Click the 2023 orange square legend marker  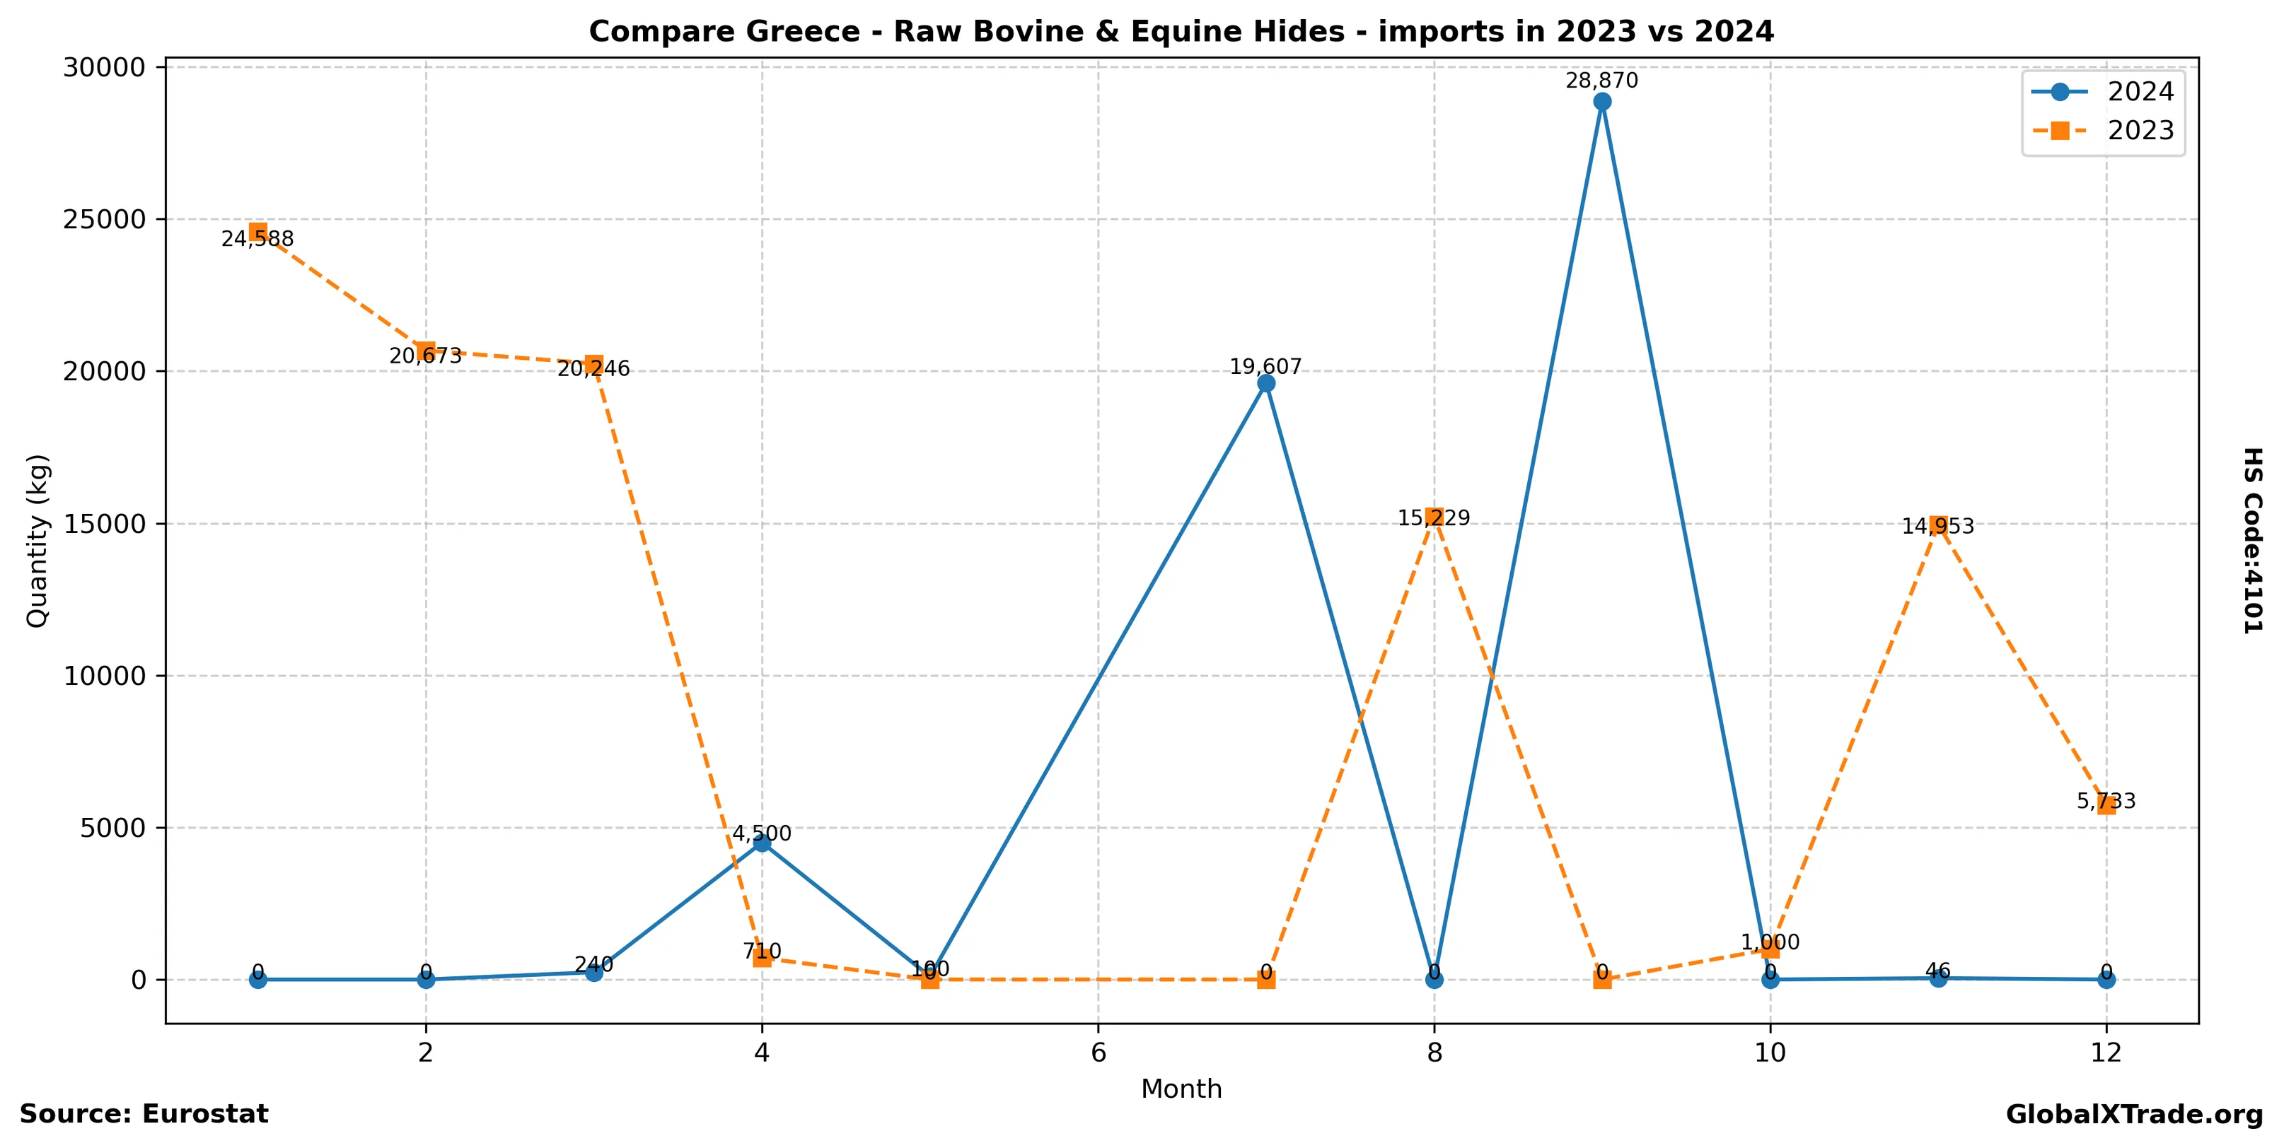coord(2060,131)
